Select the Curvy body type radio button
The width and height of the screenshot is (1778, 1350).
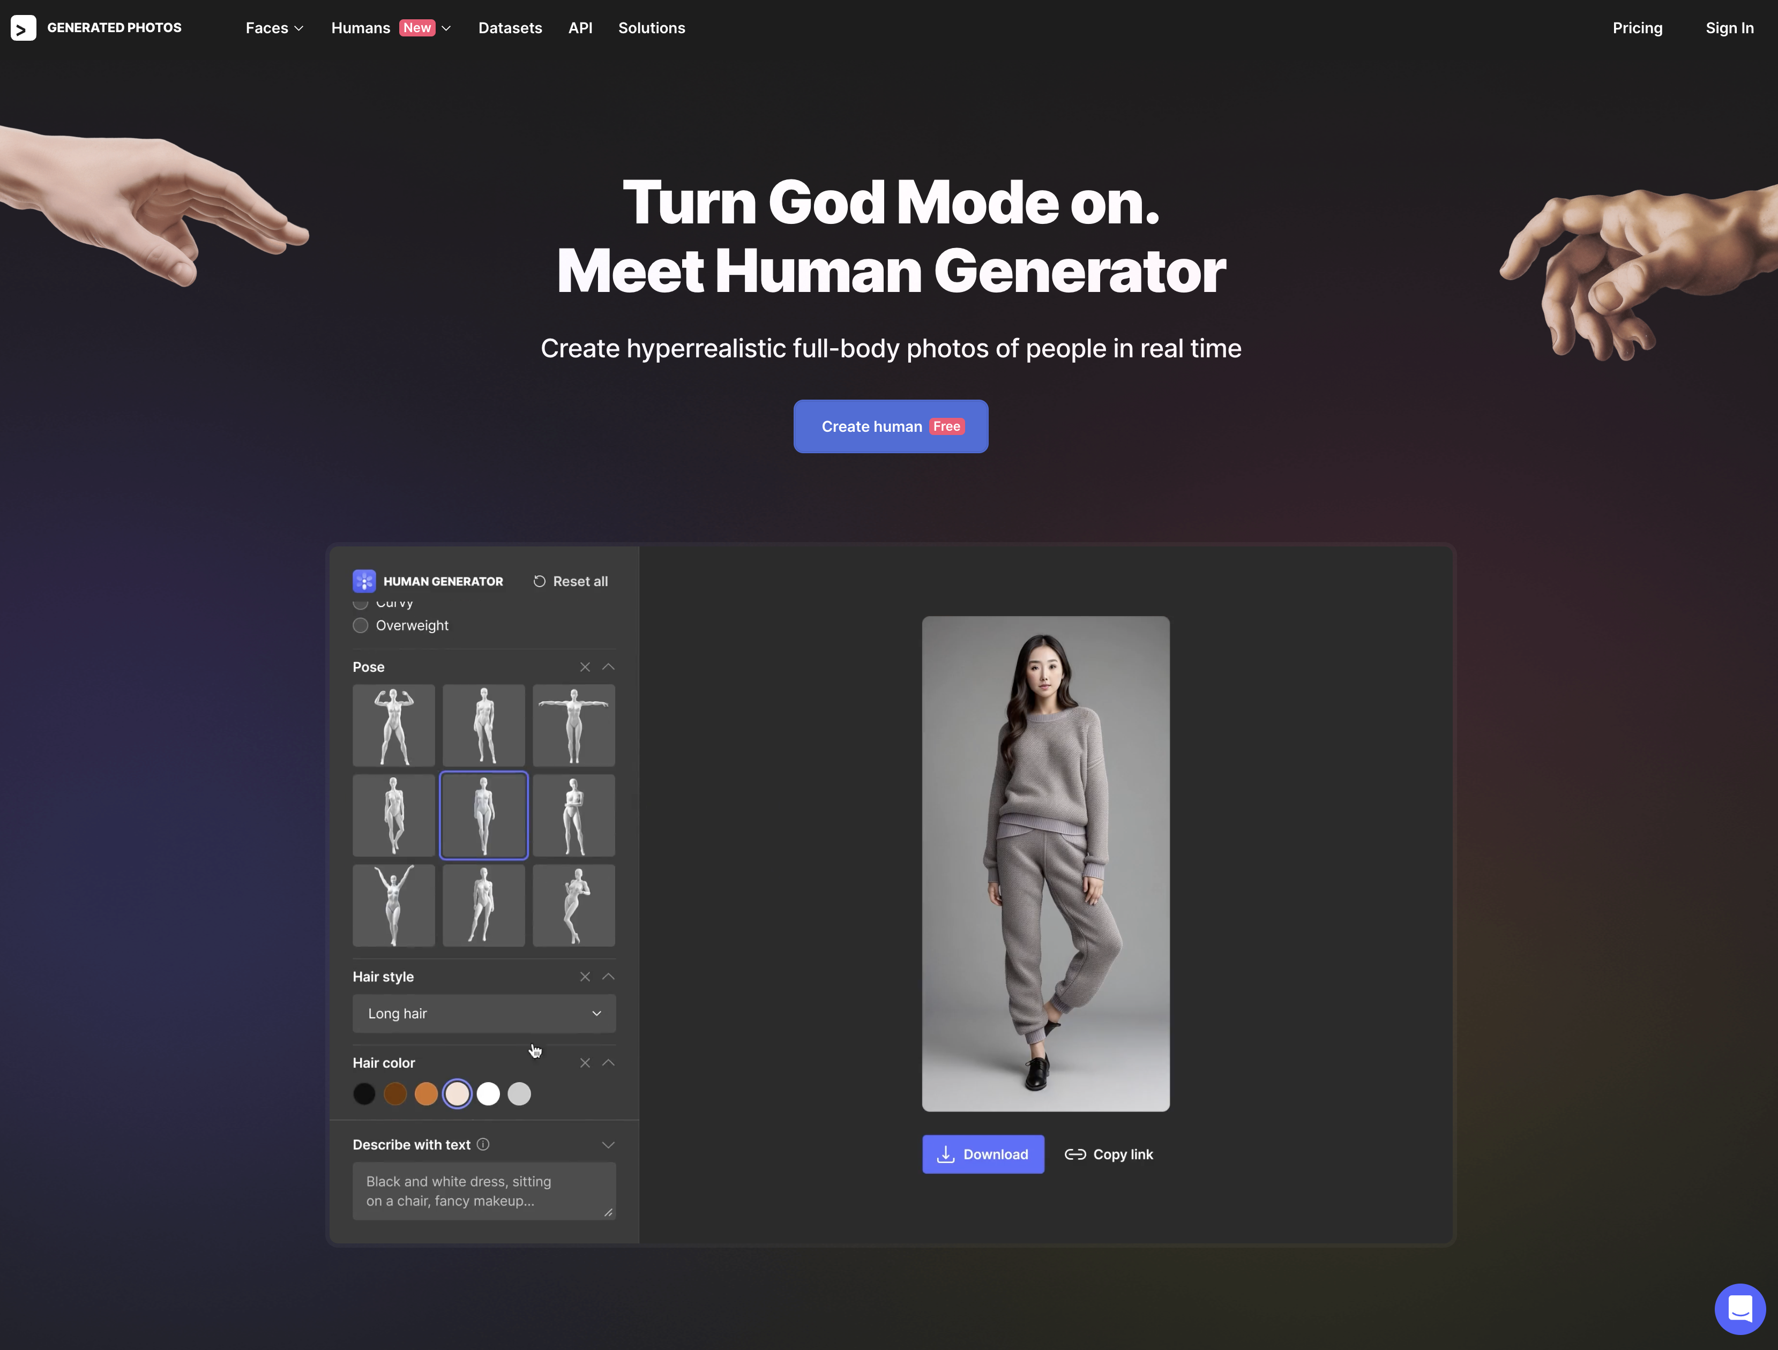[362, 601]
